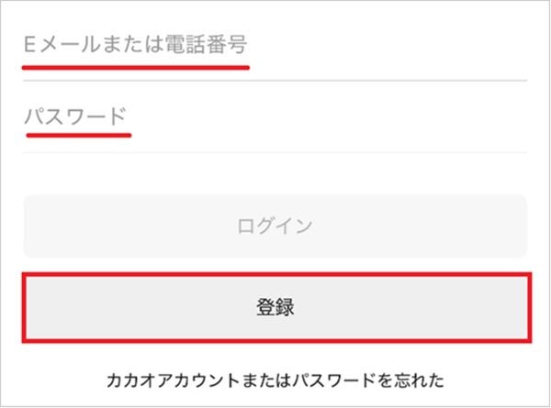551x408 pixels.
Task: Hit the login button above 登録
Action: (275, 226)
